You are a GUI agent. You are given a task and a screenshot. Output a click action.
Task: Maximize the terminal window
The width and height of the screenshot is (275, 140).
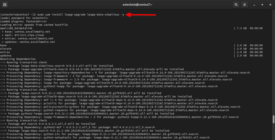[262, 5]
